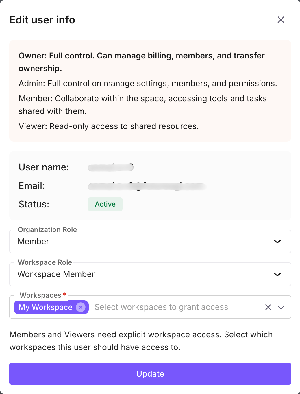
Task: Remove the My Workspace chip
Action: 81,307
